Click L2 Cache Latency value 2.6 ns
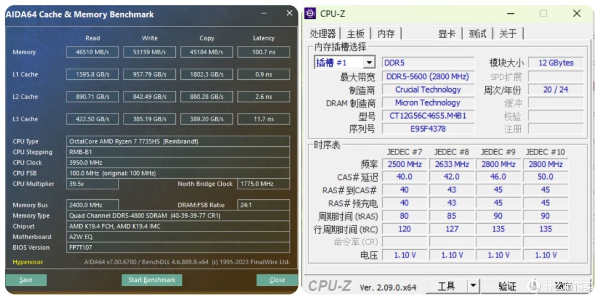599x299 pixels. pyautogui.click(x=263, y=97)
